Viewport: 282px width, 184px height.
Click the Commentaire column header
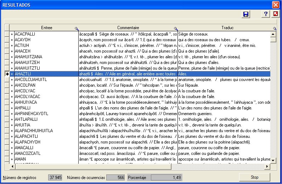click(x=127, y=27)
